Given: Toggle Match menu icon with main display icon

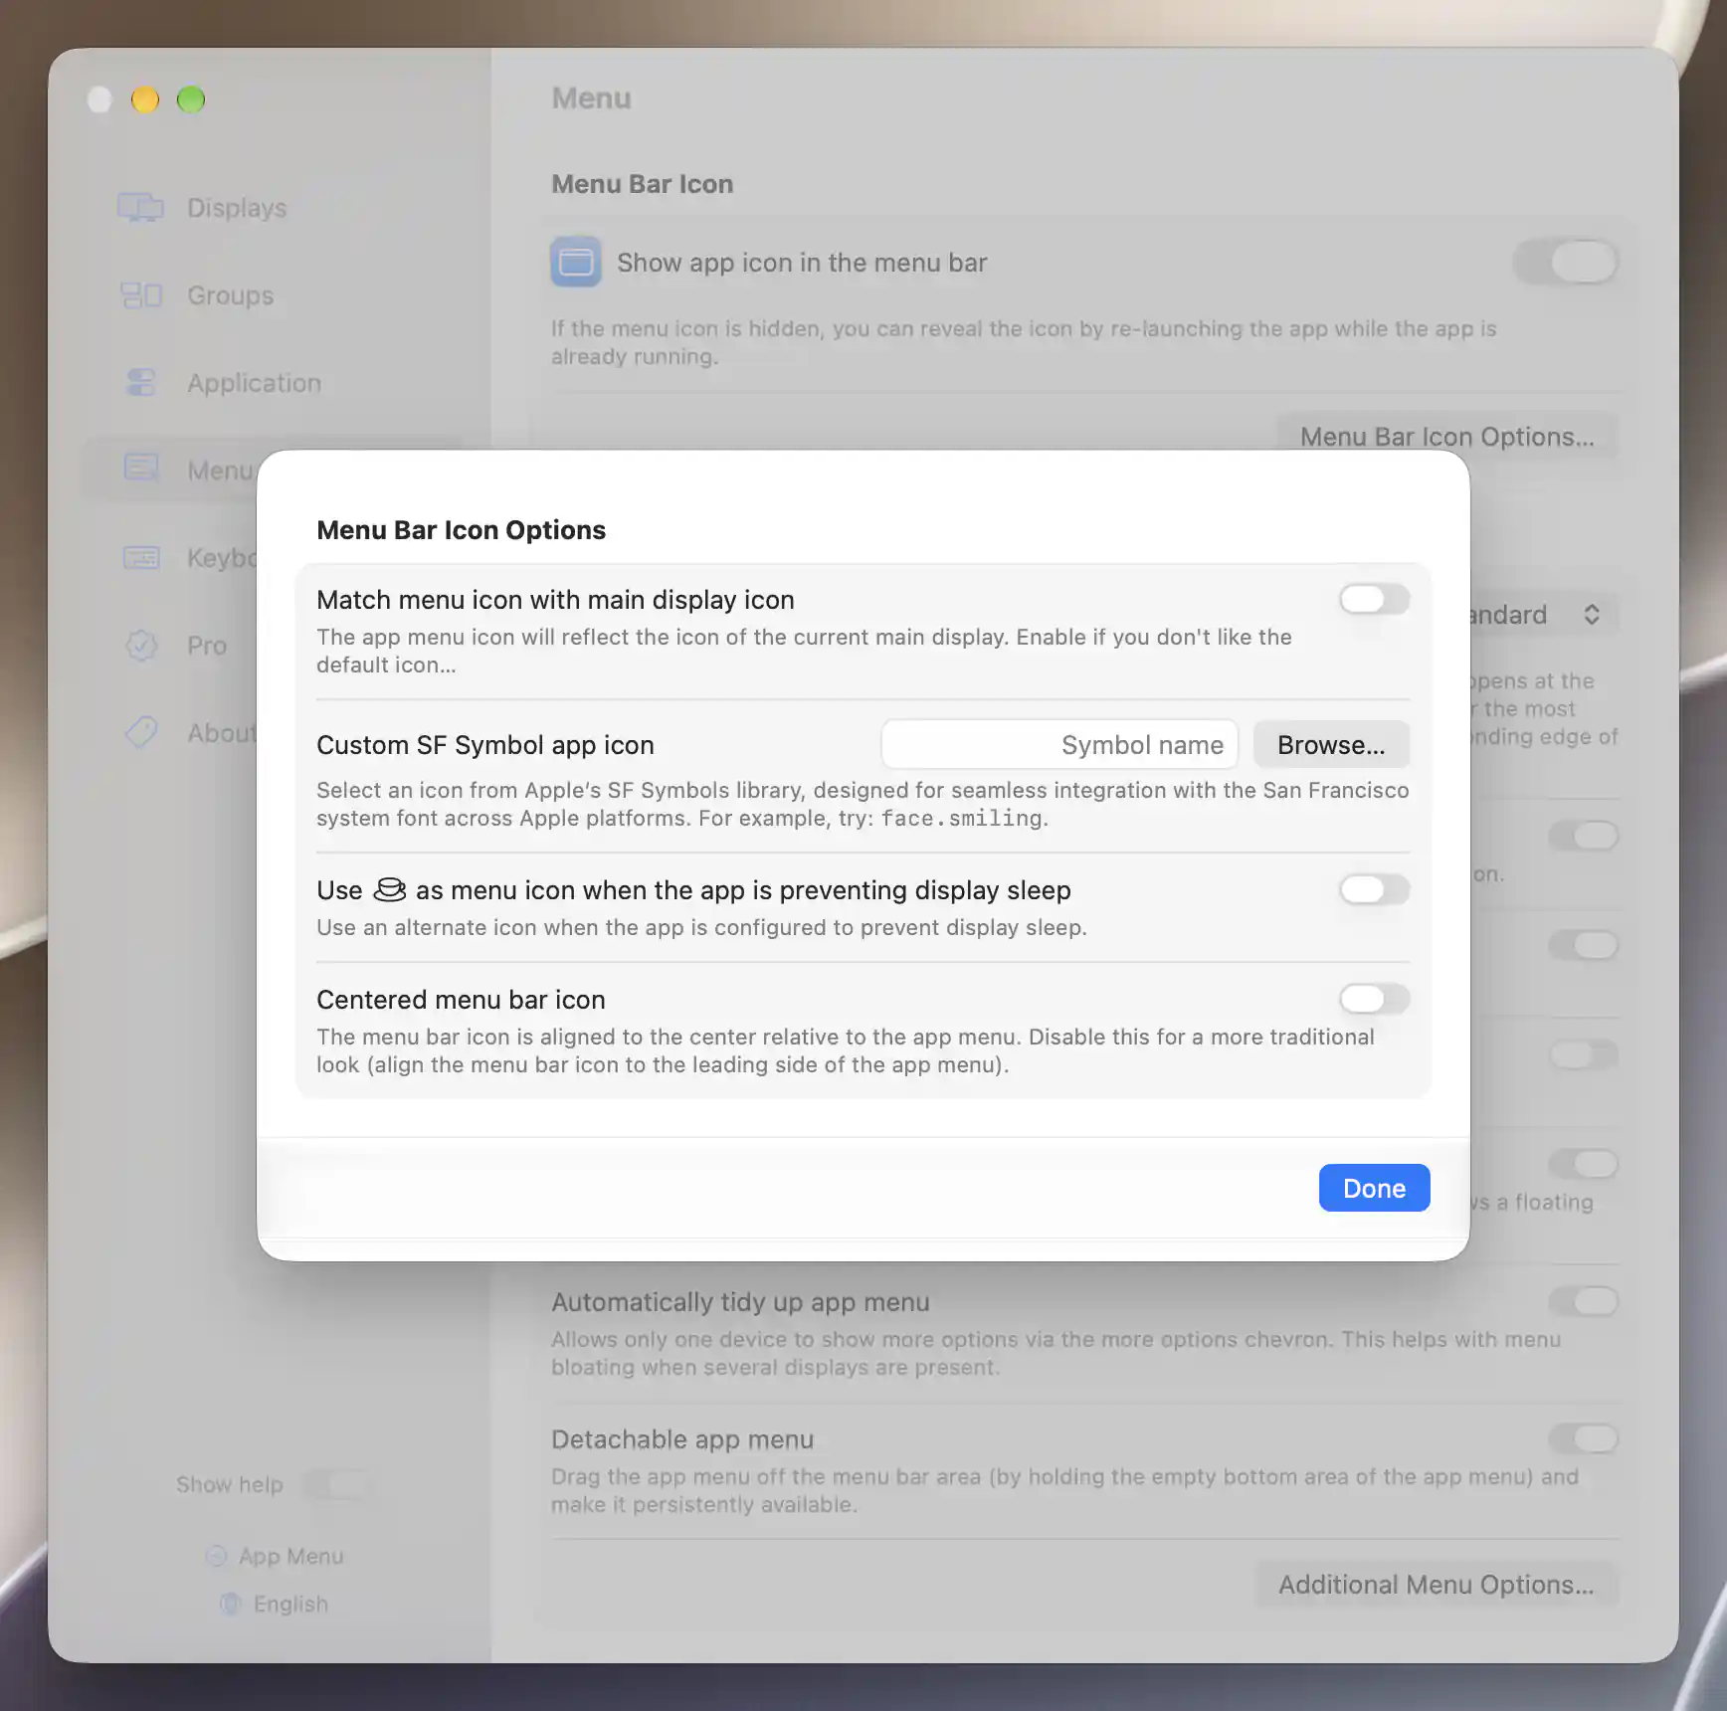Looking at the screenshot, I should pos(1374,599).
